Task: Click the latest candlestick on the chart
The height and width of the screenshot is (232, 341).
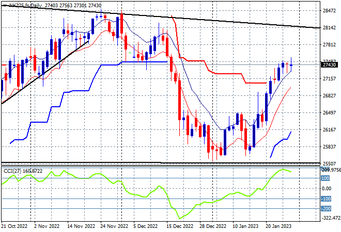Action: (x=291, y=65)
